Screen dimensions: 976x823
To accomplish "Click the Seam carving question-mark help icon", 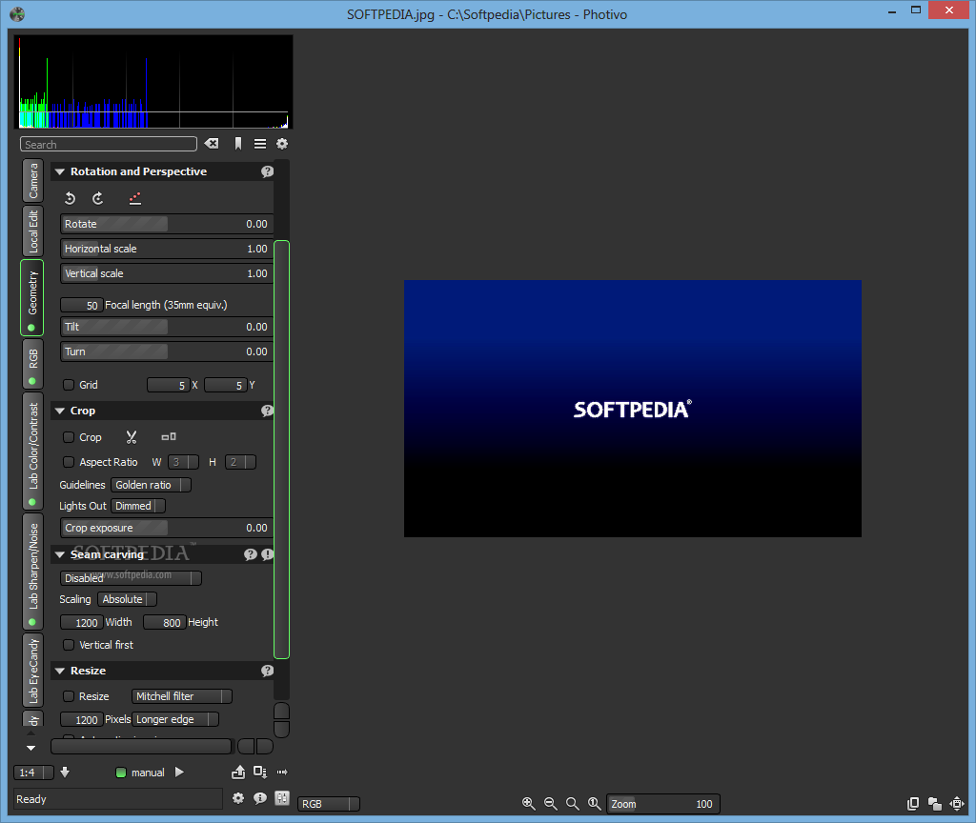I will coord(251,554).
